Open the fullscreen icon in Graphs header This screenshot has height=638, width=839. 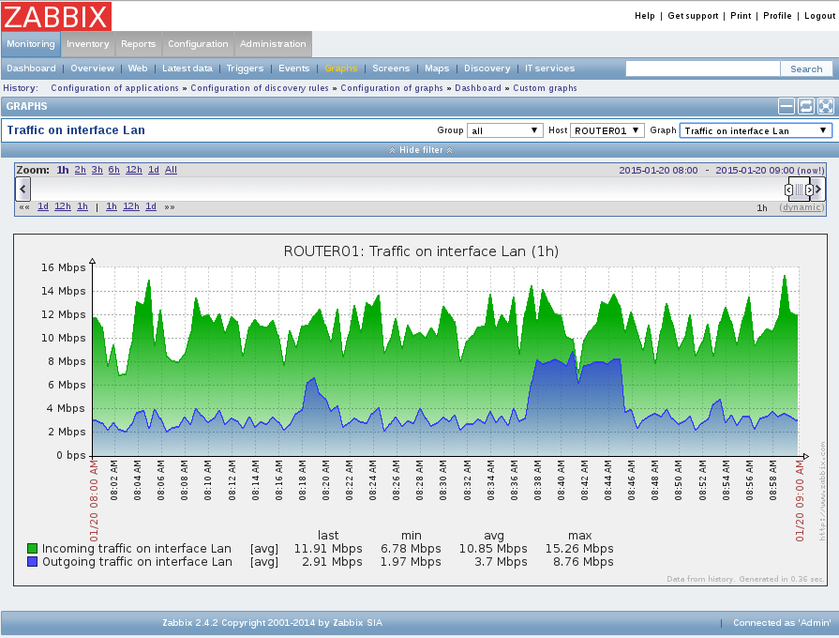(x=826, y=106)
